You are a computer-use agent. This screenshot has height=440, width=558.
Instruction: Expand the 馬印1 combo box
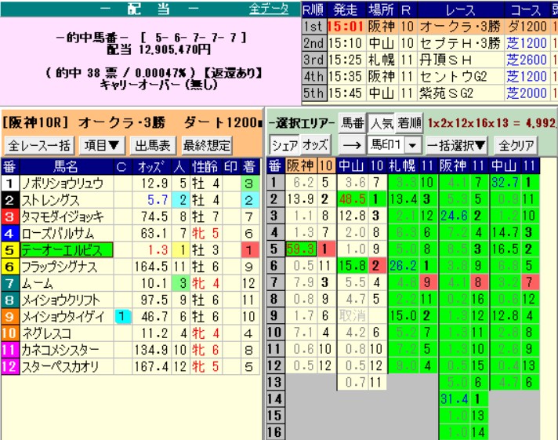411,145
